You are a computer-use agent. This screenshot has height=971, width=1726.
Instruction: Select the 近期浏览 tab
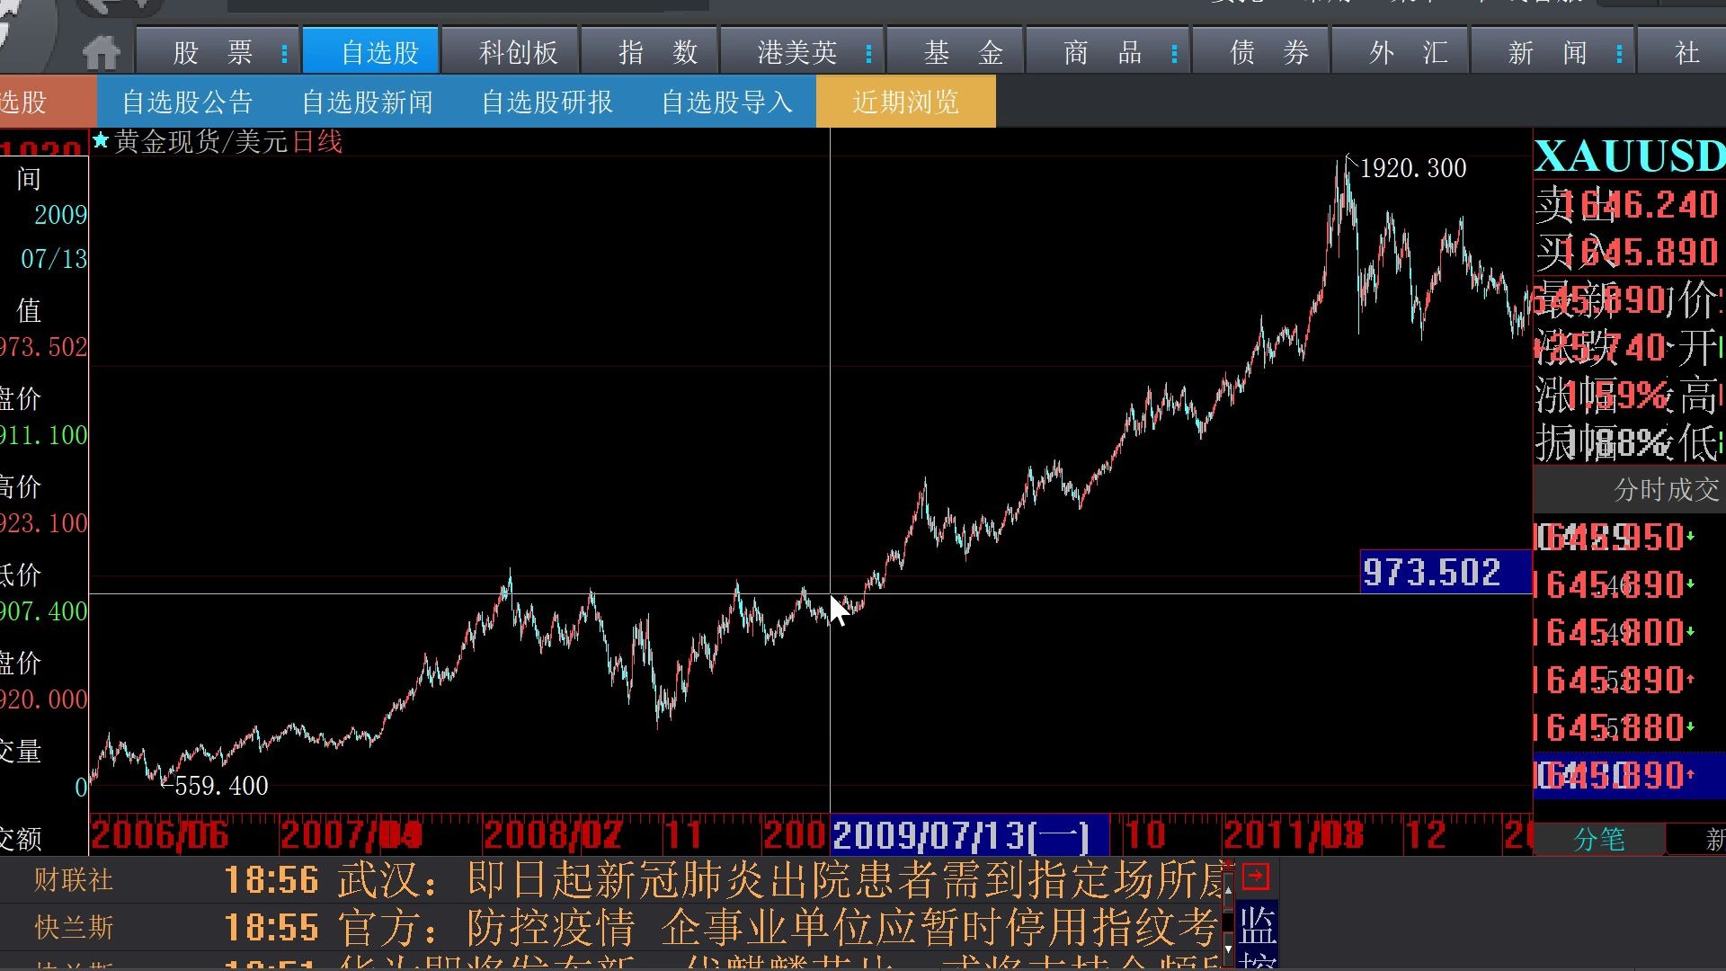click(x=906, y=102)
